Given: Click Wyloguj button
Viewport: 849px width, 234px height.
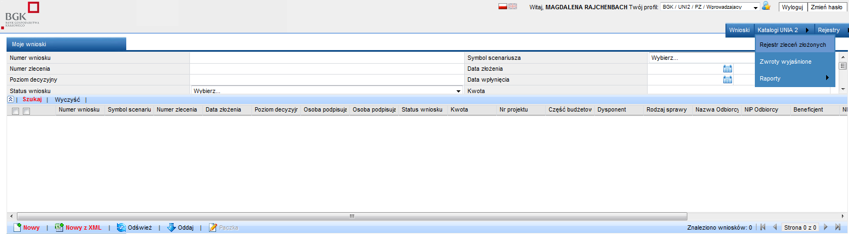Looking at the screenshot, I should click(x=792, y=7).
